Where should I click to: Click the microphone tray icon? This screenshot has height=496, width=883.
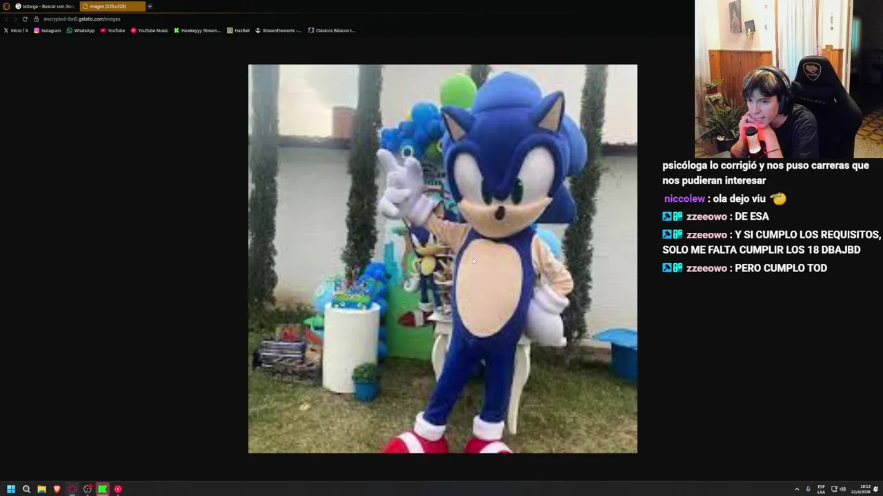808,489
